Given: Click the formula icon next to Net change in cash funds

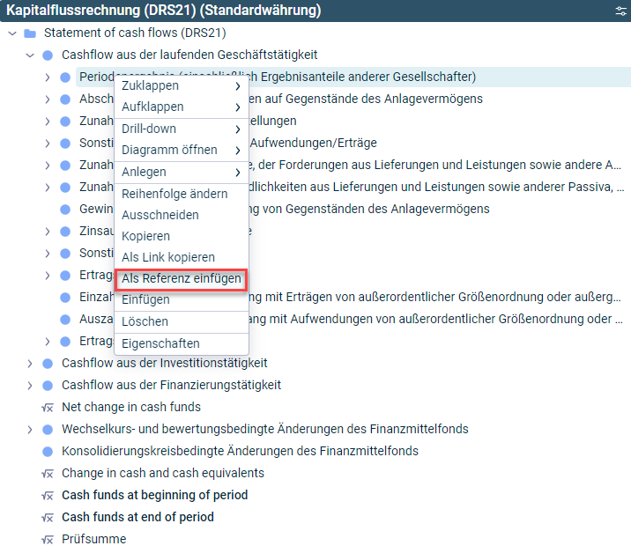Looking at the screenshot, I should (48, 408).
